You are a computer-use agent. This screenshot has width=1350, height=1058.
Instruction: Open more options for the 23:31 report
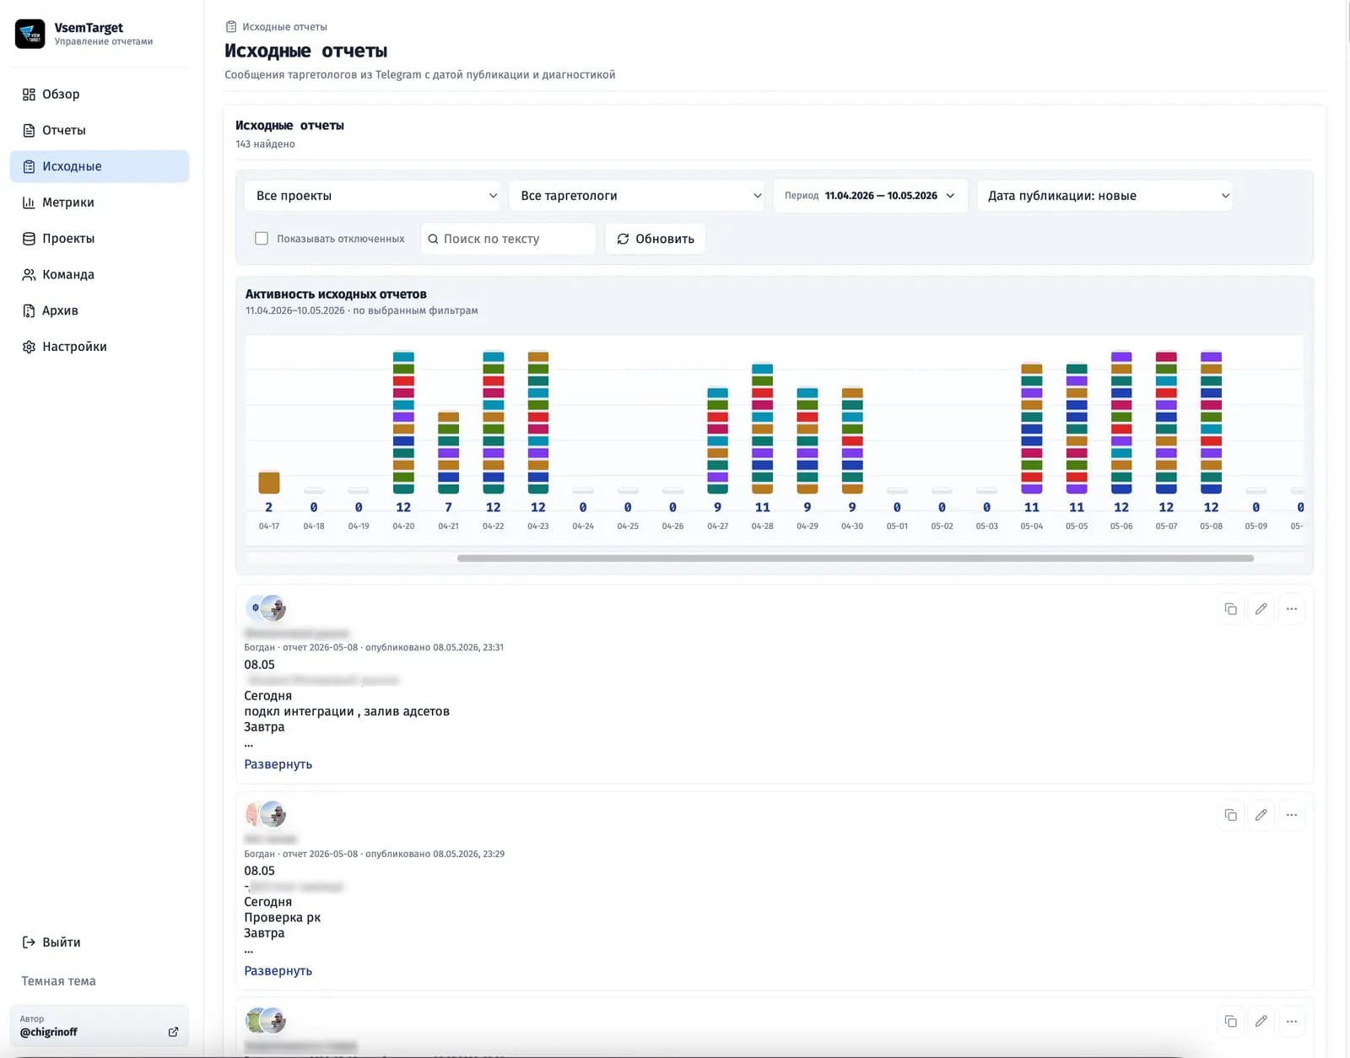(x=1292, y=609)
